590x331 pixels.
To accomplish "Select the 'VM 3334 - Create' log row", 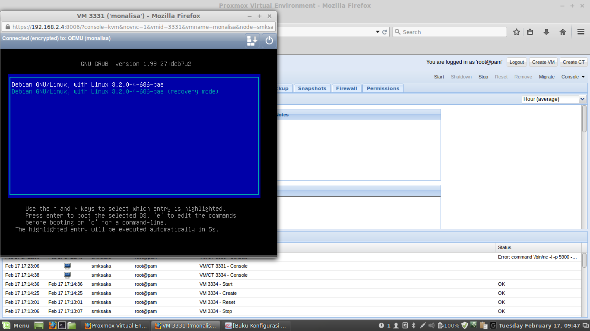I will (x=292, y=293).
